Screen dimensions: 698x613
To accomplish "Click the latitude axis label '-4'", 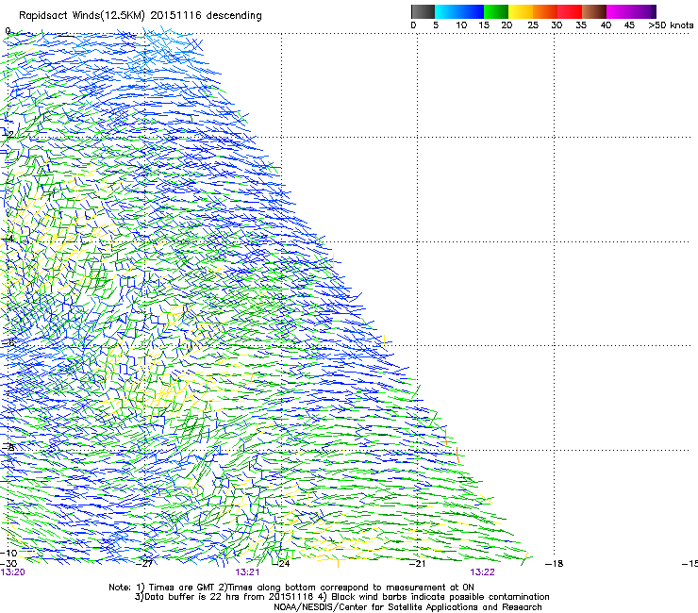I will pyautogui.click(x=8, y=239).
